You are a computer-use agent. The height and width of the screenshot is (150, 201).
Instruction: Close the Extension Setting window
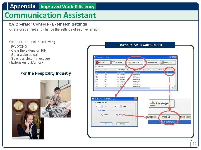[x=176, y=57]
